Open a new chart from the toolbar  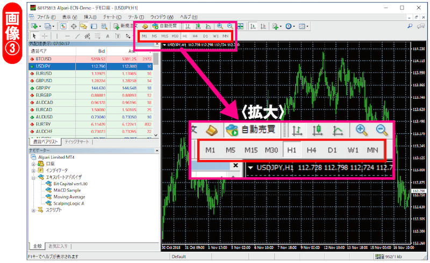point(34,26)
